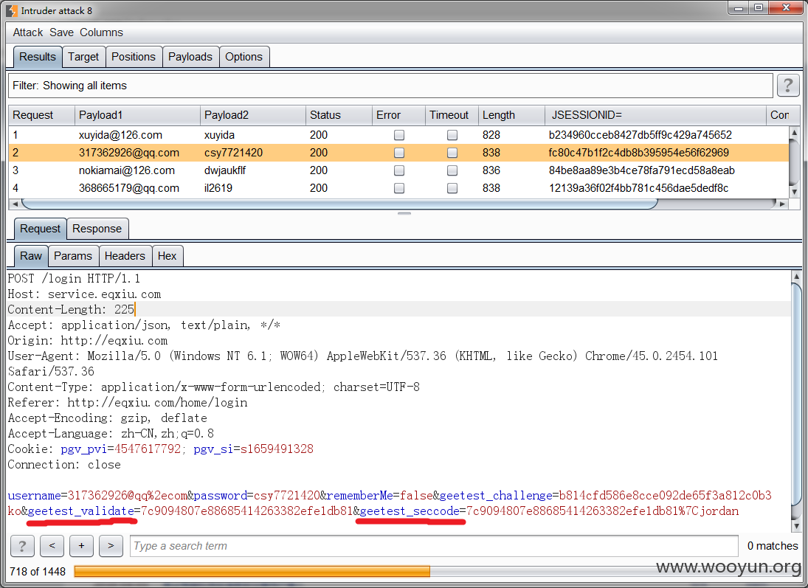Switch to the Results tab
808x588 pixels.
(x=38, y=57)
